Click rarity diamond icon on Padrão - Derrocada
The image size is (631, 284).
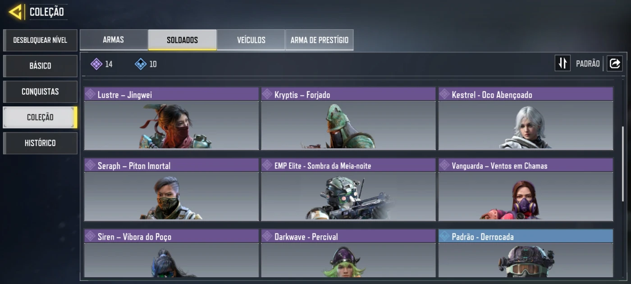click(x=444, y=237)
